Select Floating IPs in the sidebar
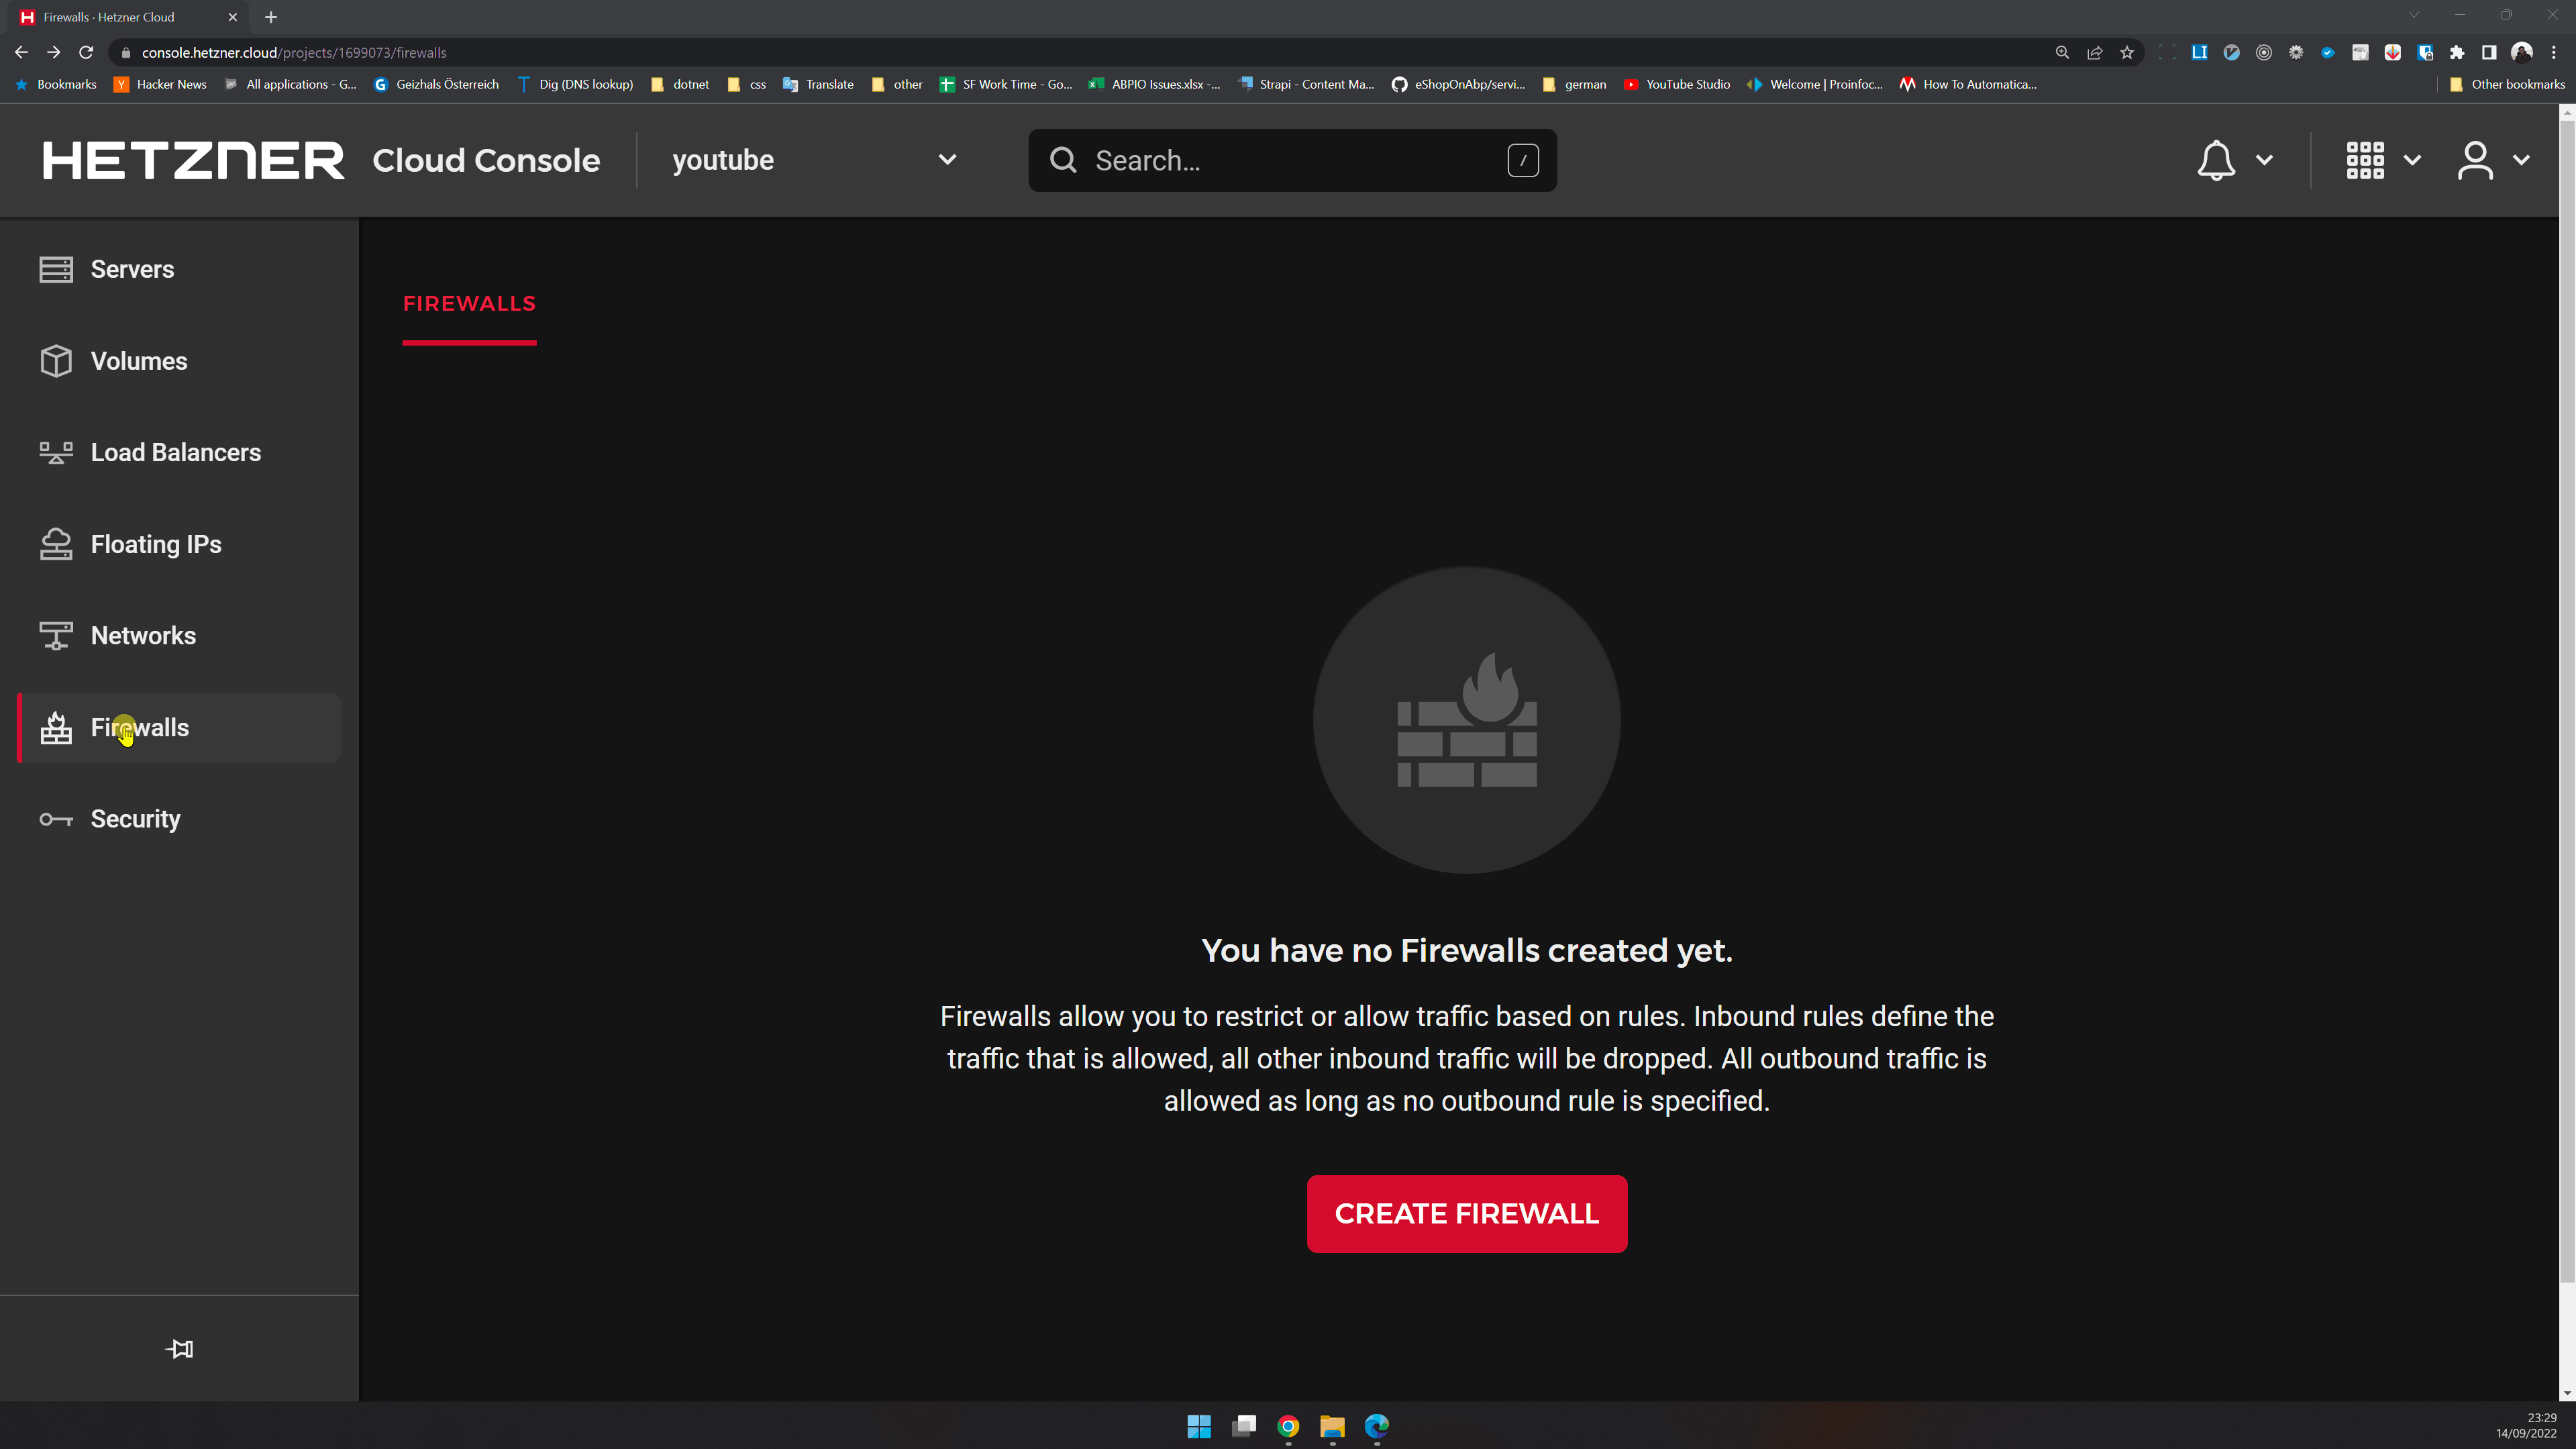This screenshot has height=1449, width=2576. tap(155, 544)
